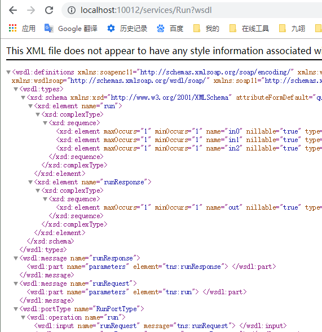This screenshot has width=322, height=332.
Task: Open the 九翊 bookmarks folder
Action: click(292, 28)
